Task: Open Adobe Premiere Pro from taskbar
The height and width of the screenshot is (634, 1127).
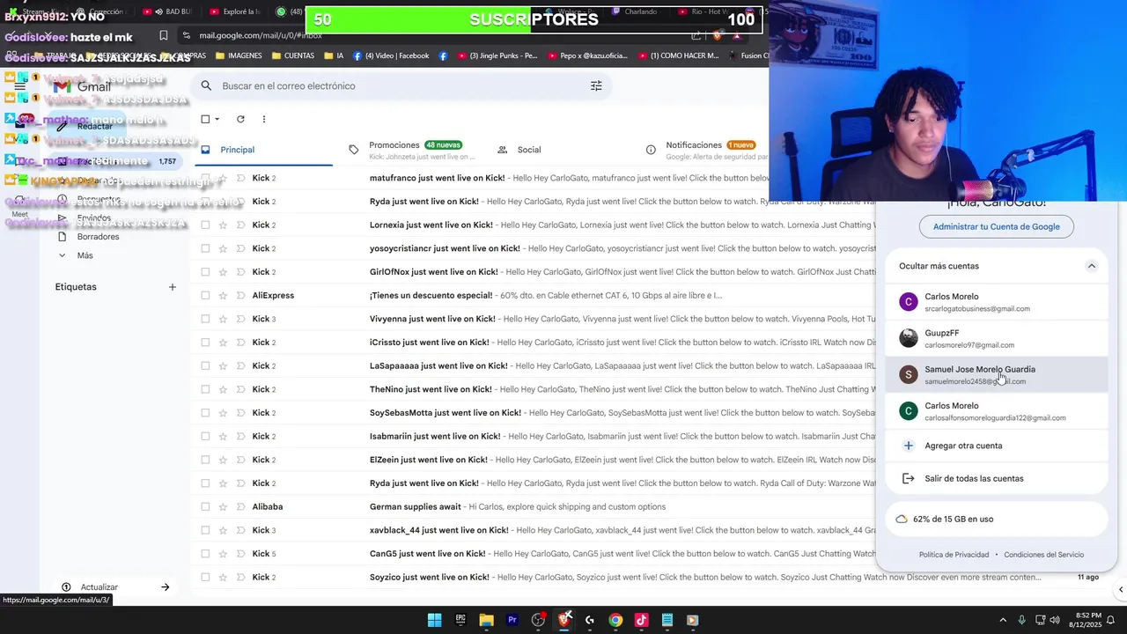Action: click(512, 620)
